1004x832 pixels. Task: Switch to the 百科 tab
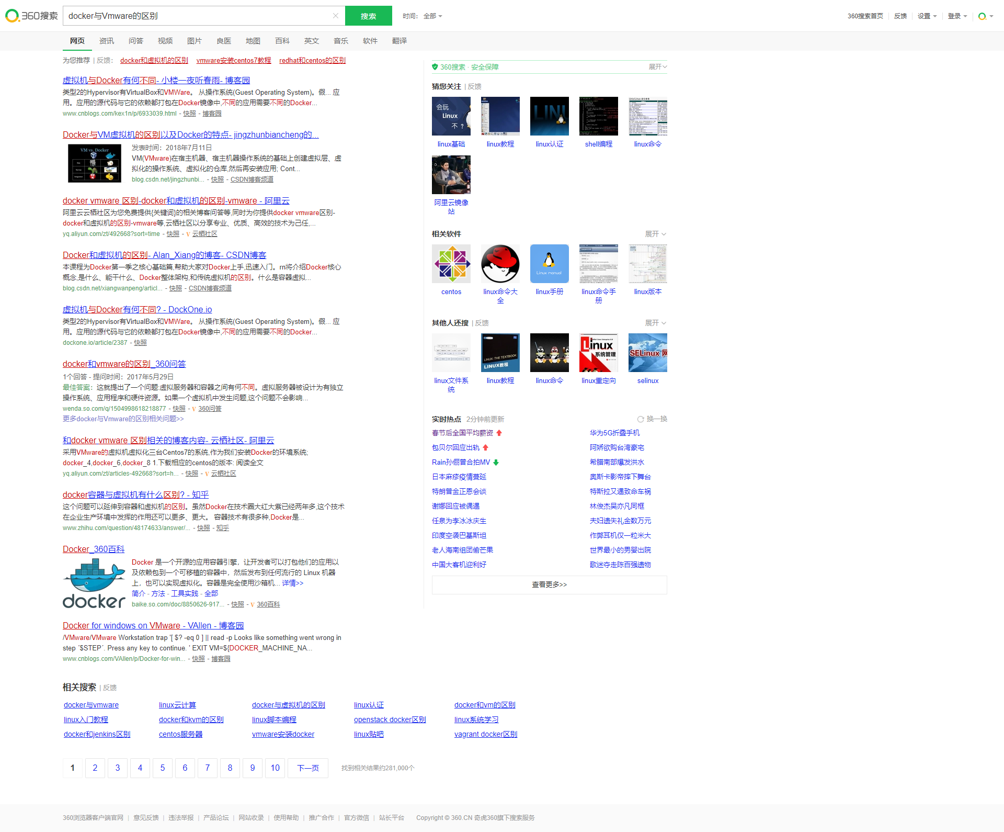pos(282,41)
